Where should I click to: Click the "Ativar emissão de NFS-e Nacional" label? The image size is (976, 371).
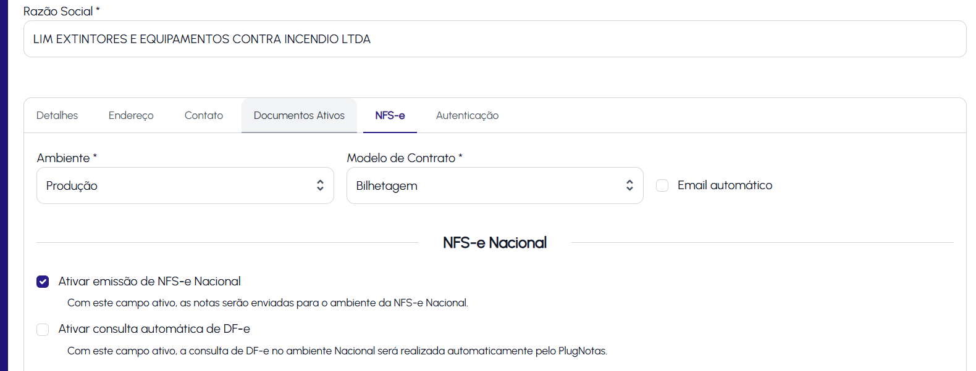pyautogui.click(x=149, y=282)
